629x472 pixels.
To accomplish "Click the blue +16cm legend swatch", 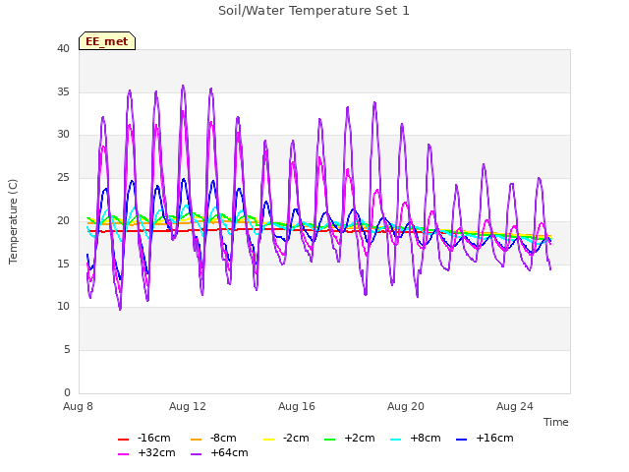I will point(462,440).
